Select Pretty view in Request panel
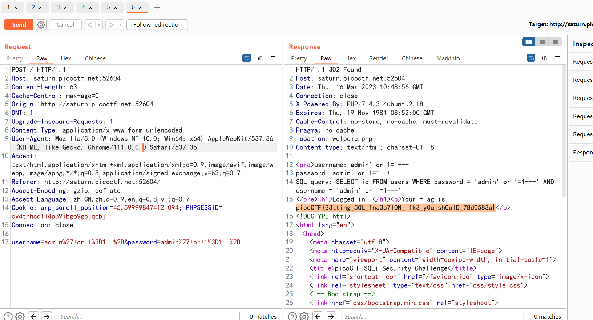593x320 pixels. pos(15,58)
